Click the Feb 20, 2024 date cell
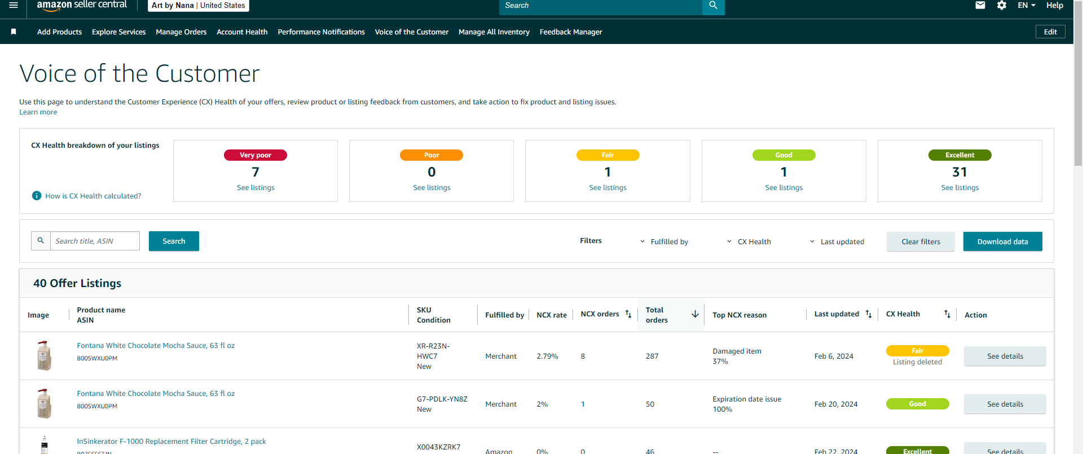This screenshot has height=454, width=1083. coord(836,404)
